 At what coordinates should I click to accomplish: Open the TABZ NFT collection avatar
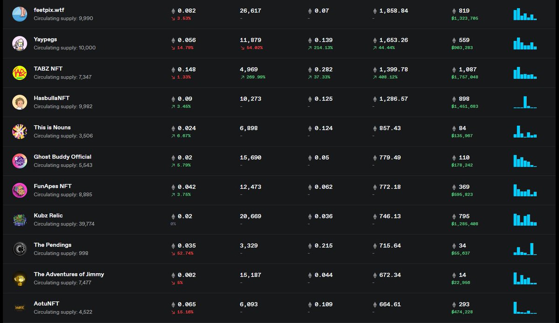tap(20, 73)
